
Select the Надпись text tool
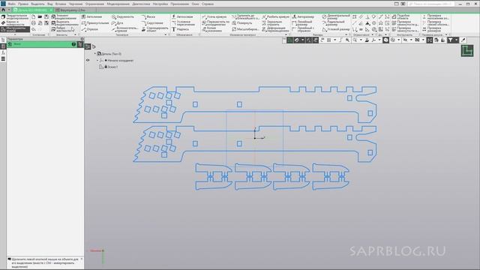[x=180, y=29]
